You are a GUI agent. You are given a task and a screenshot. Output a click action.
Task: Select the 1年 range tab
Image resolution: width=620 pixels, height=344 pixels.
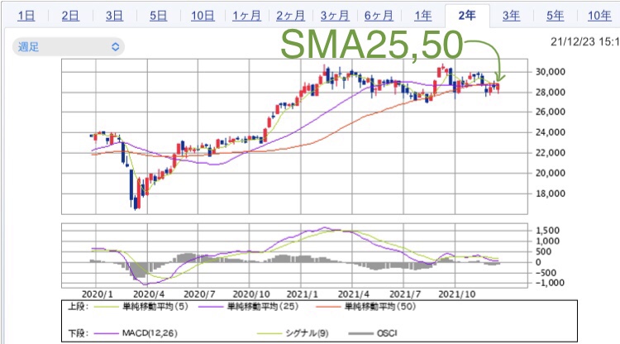[x=422, y=16]
